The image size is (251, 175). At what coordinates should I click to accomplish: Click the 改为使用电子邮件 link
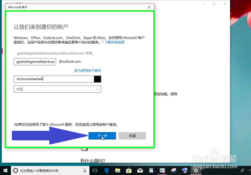click(x=88, y=70)
